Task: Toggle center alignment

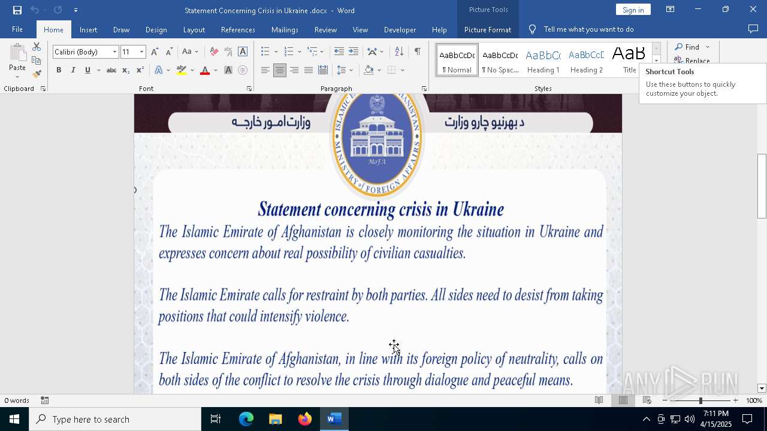Action: (x=280, y=70)
